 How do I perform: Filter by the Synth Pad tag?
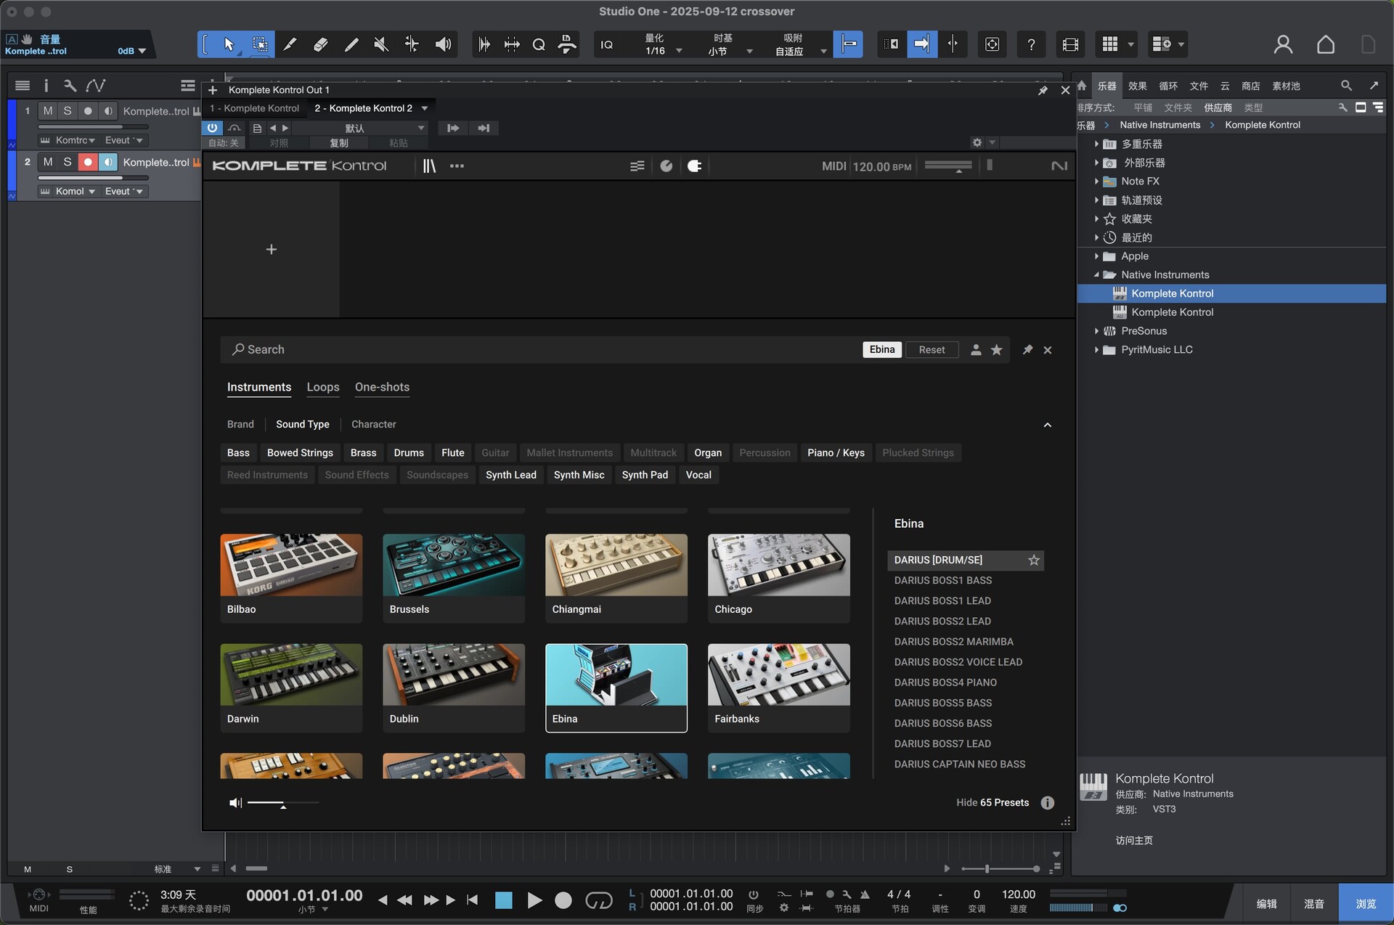pos(645,475)
